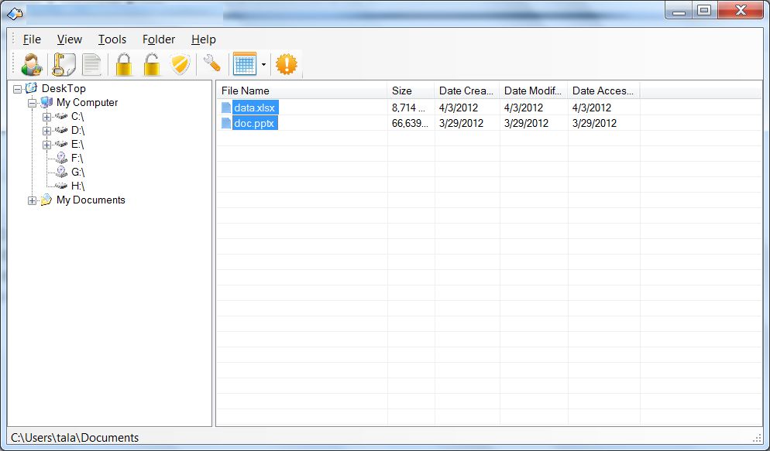Image resolution: width=770 pixels, height=451 pixels.
Task: Click the grey document toolbar icon
Action: pos(92,64)
